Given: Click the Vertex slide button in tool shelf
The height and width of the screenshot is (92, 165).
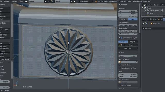Looking at the screenshot, I should [x=6, y=30].
